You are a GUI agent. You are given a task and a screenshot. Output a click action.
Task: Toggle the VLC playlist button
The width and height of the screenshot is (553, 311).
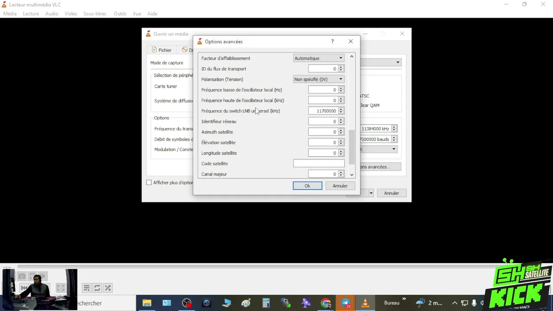[86, 288]
